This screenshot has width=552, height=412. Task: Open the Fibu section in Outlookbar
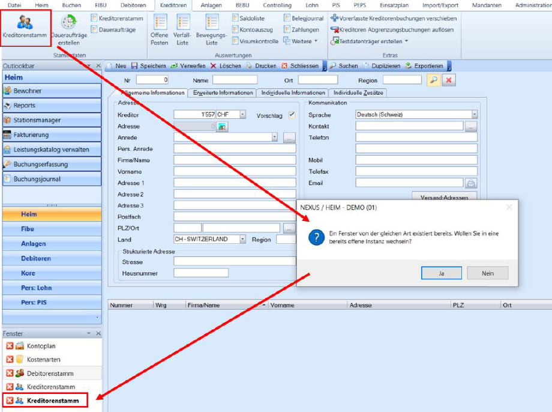pyautogui.click(x=52, y=229)
